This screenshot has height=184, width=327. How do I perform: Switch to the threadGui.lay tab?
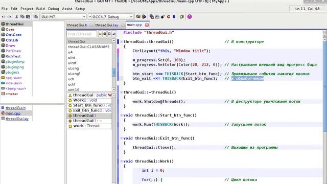107,25
